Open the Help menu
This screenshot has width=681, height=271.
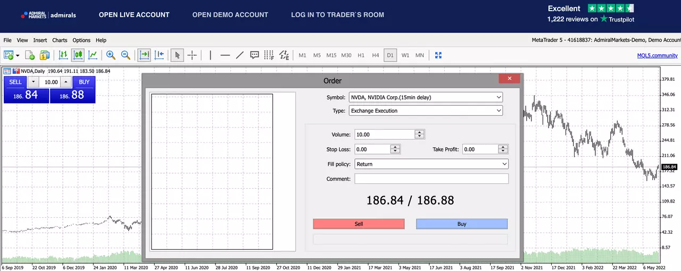(101, 40)
